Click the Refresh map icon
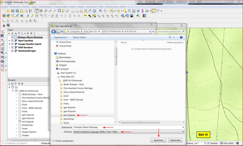The width and height of the screenshot is (243, 146). click(x=94, y=11)
